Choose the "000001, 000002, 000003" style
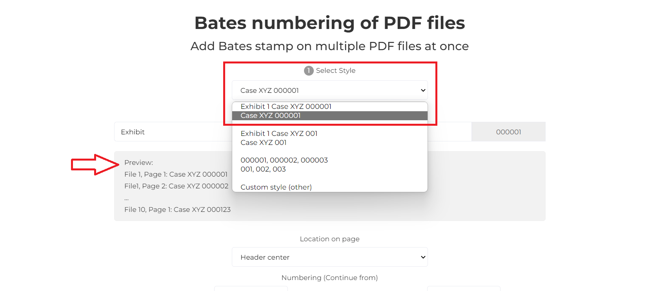The width and height of the screenshot is (657, 291). point(284,160)
